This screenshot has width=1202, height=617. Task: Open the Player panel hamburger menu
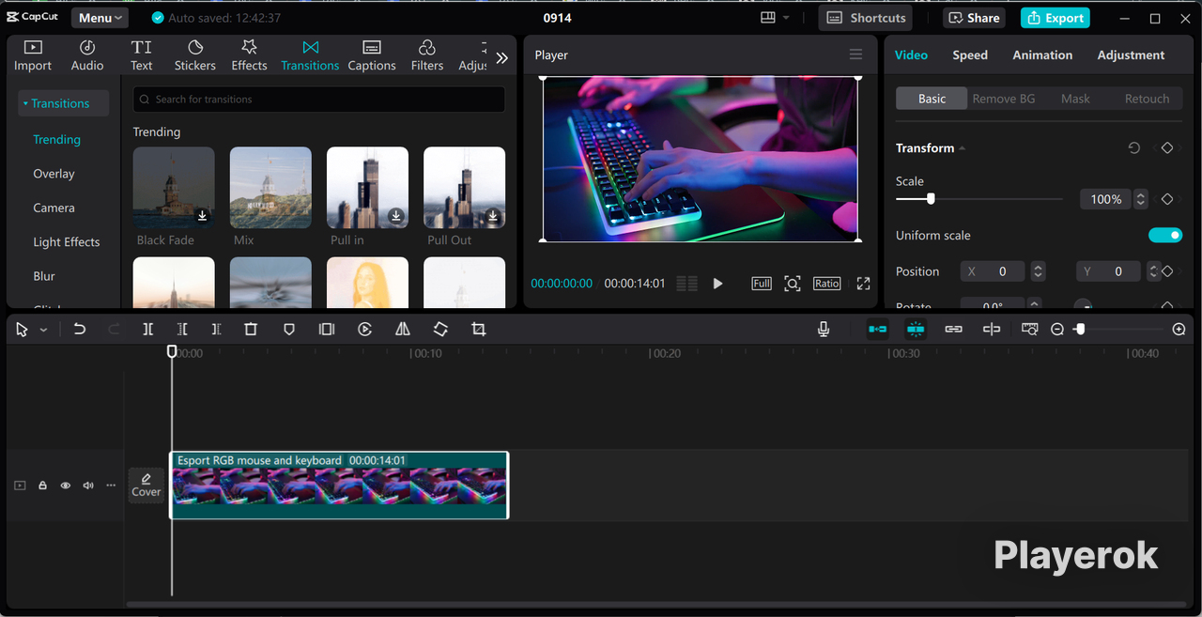click(855, 54)
